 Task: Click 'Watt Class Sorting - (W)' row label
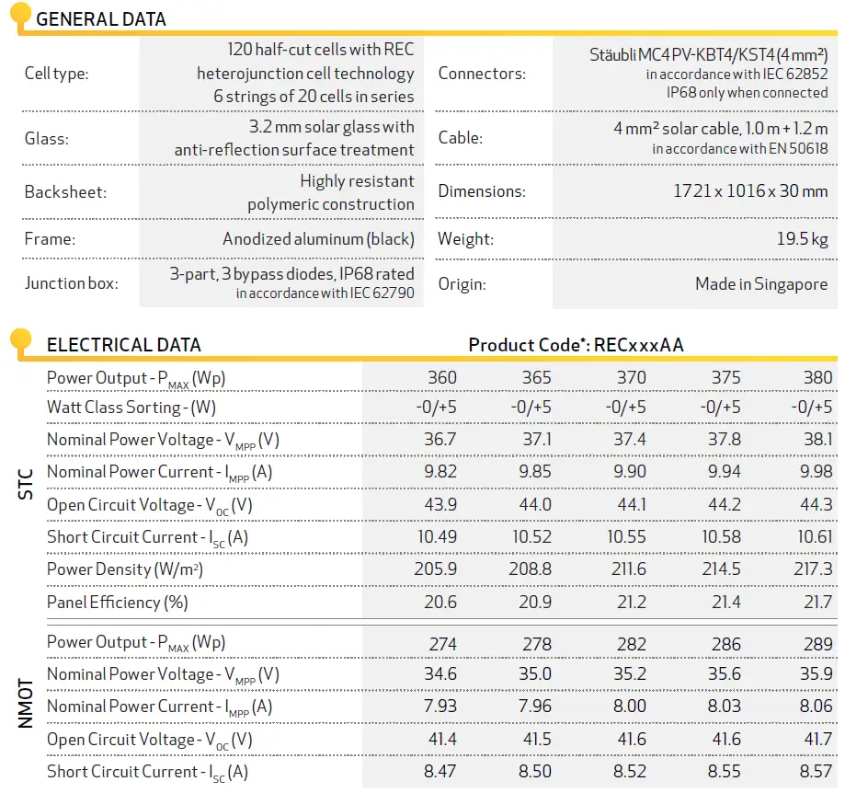[x=131, y=408]
